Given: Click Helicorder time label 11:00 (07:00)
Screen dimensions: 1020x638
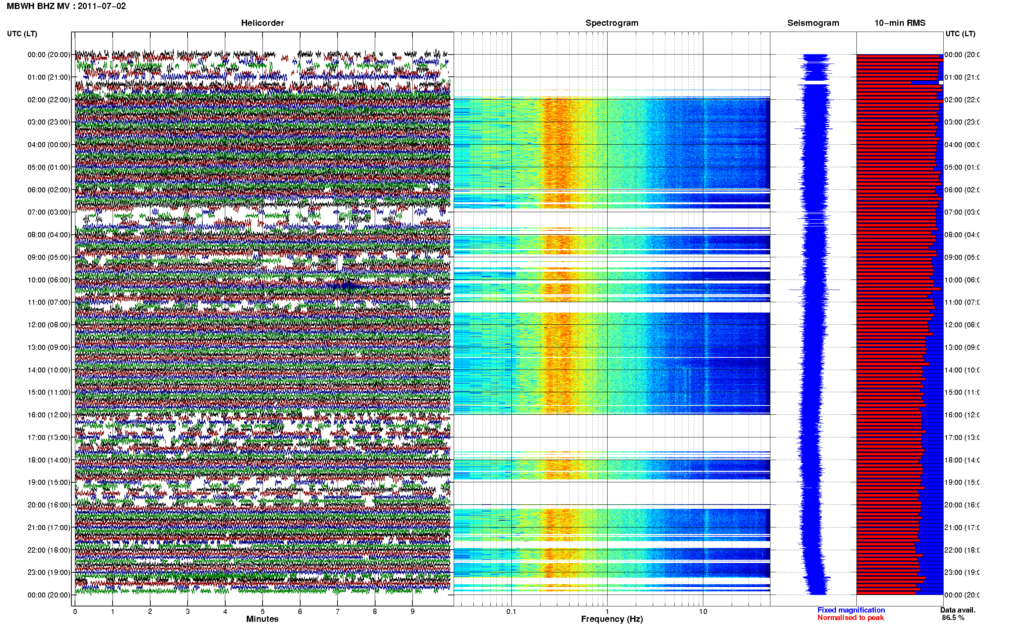Looking at the screenshot, I should coord(49,302).
